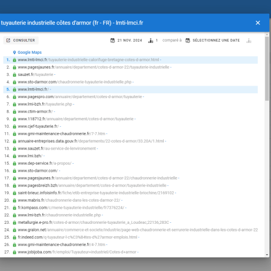
Task: Select result 21 fr.kompass.com link
Action: (71, 208)
